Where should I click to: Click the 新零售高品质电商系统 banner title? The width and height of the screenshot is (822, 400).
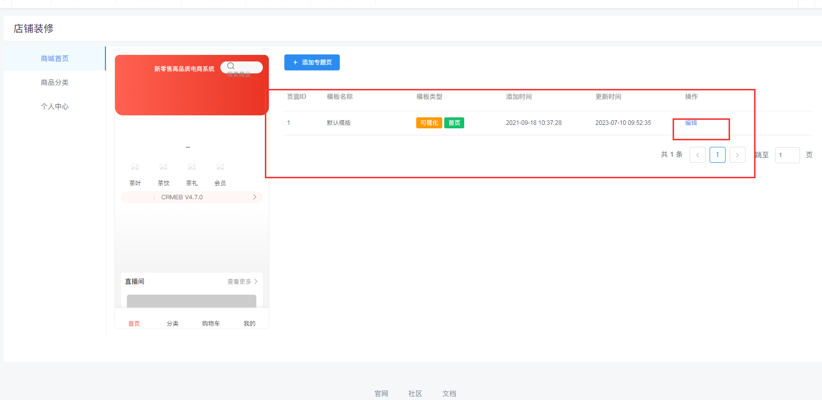(184, 69)
